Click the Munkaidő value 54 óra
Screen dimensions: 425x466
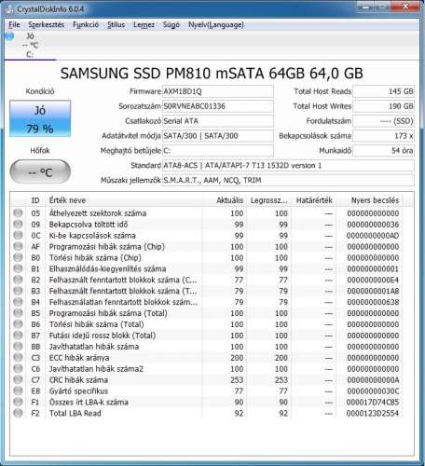click(x=384, y=151)
